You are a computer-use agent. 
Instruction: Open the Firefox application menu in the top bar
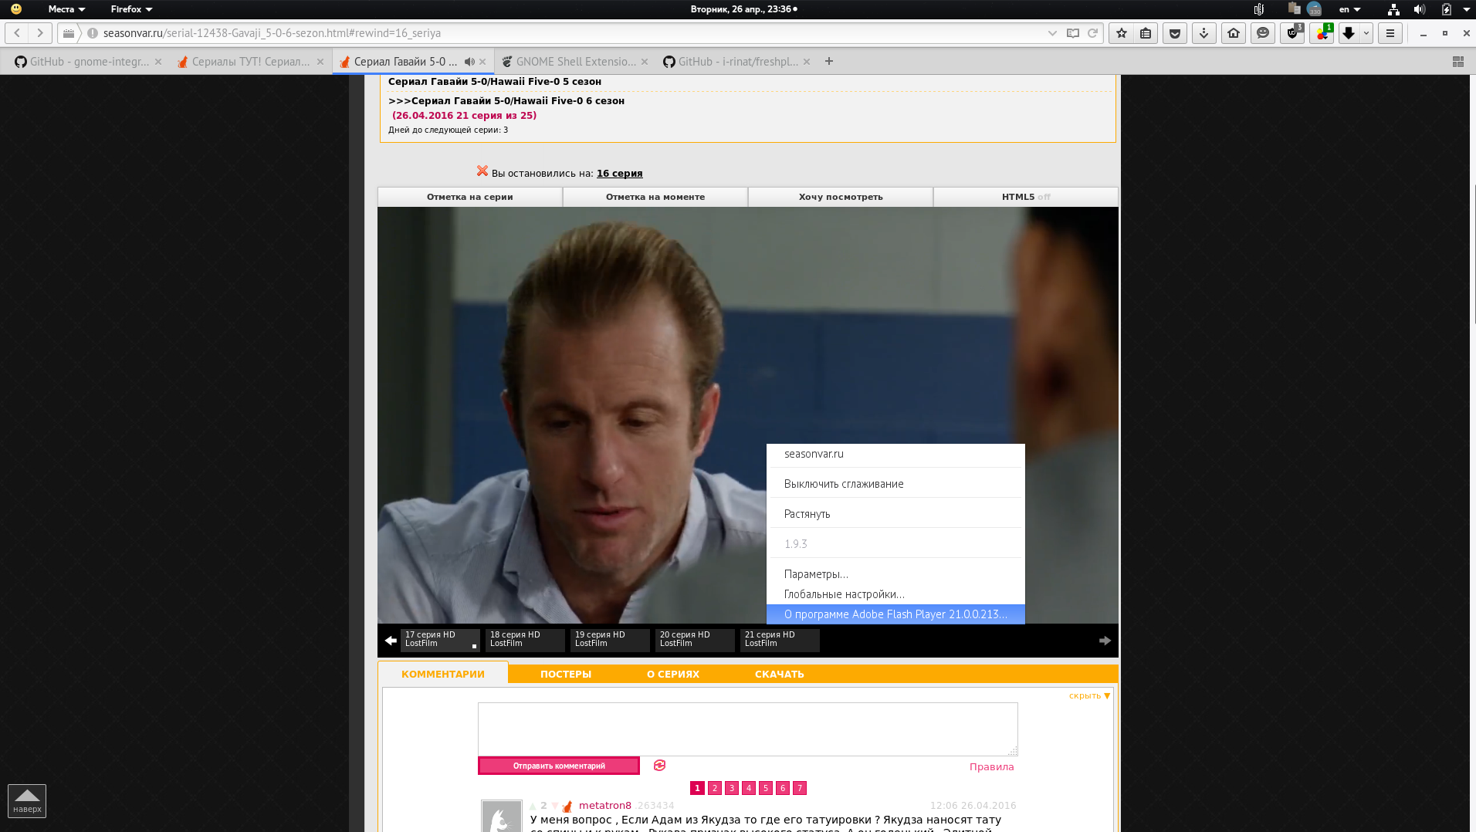pyautogui.click(x=131, y=9)
